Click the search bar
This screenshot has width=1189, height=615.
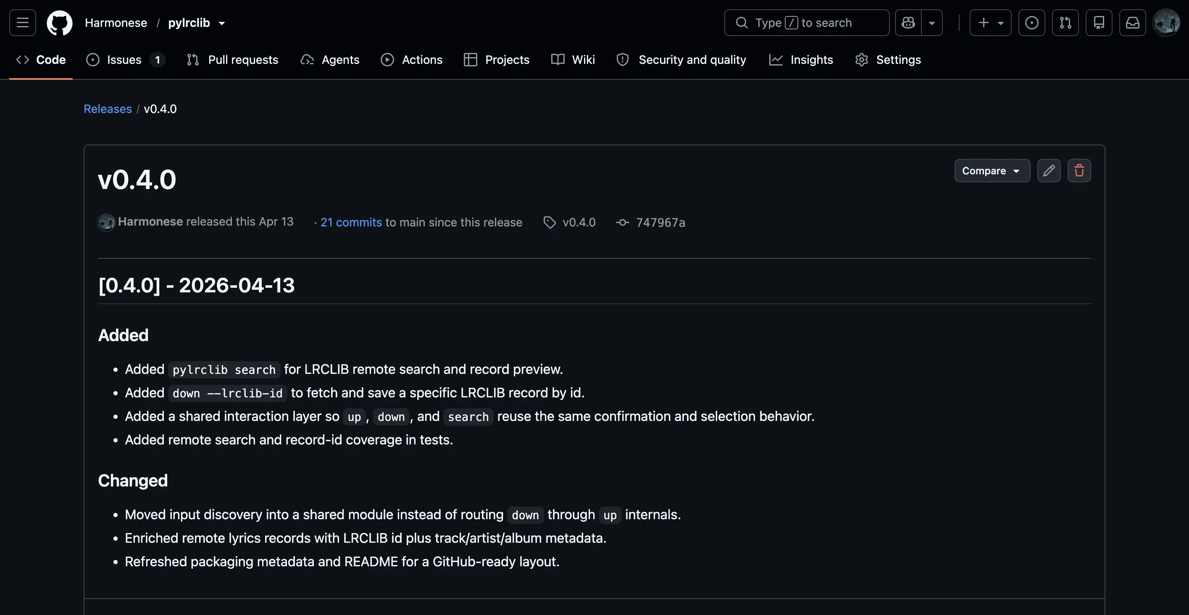(807, 23)
